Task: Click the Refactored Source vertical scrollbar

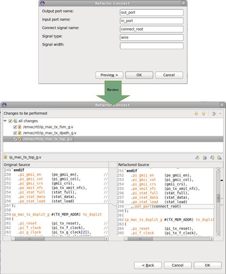Action: (x=218, y=202)
